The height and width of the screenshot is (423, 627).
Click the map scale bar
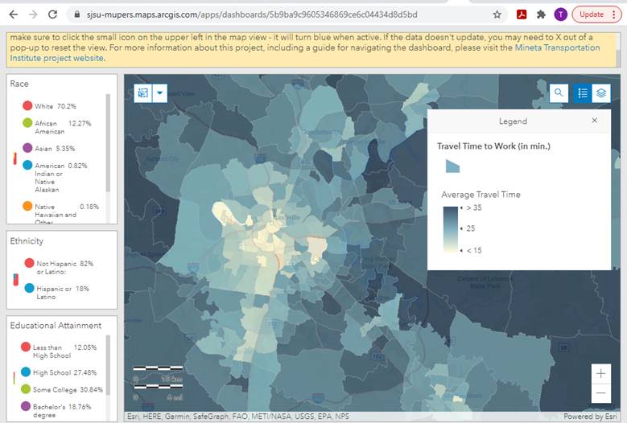coord(159,382)
